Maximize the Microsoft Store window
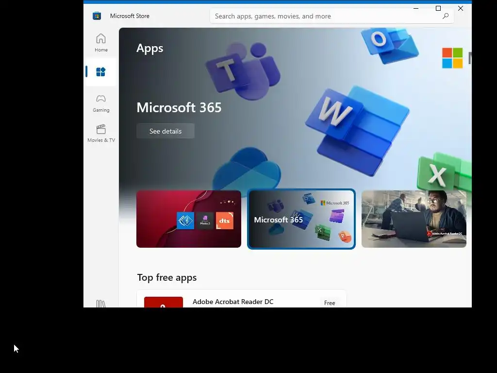Image resolution: width=497 pixels, height=373 pixels. (x=438, y=8)
